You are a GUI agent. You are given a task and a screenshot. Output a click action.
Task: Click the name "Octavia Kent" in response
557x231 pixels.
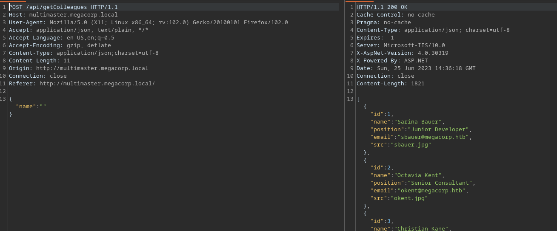click(418, 175)
